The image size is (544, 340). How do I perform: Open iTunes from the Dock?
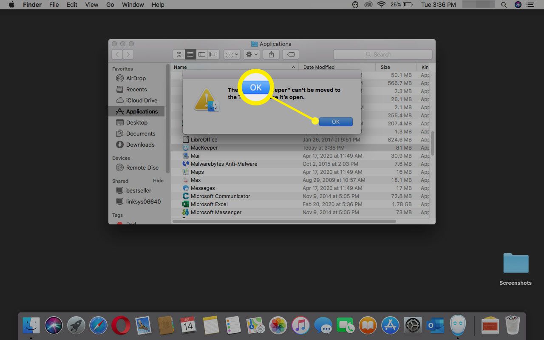(x=300, y=326)
